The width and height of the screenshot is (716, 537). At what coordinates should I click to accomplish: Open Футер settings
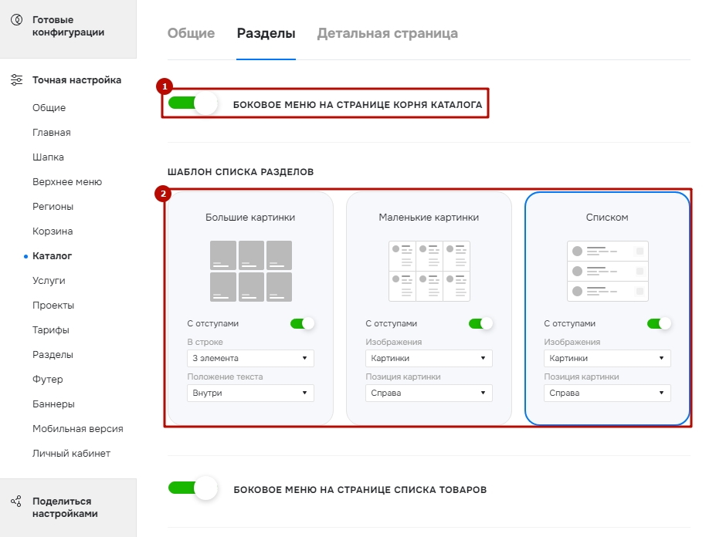coord(47,379)
